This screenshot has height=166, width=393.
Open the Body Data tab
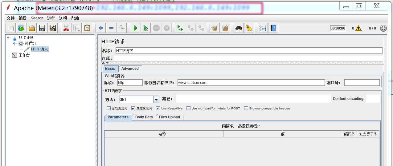[144, 117]
